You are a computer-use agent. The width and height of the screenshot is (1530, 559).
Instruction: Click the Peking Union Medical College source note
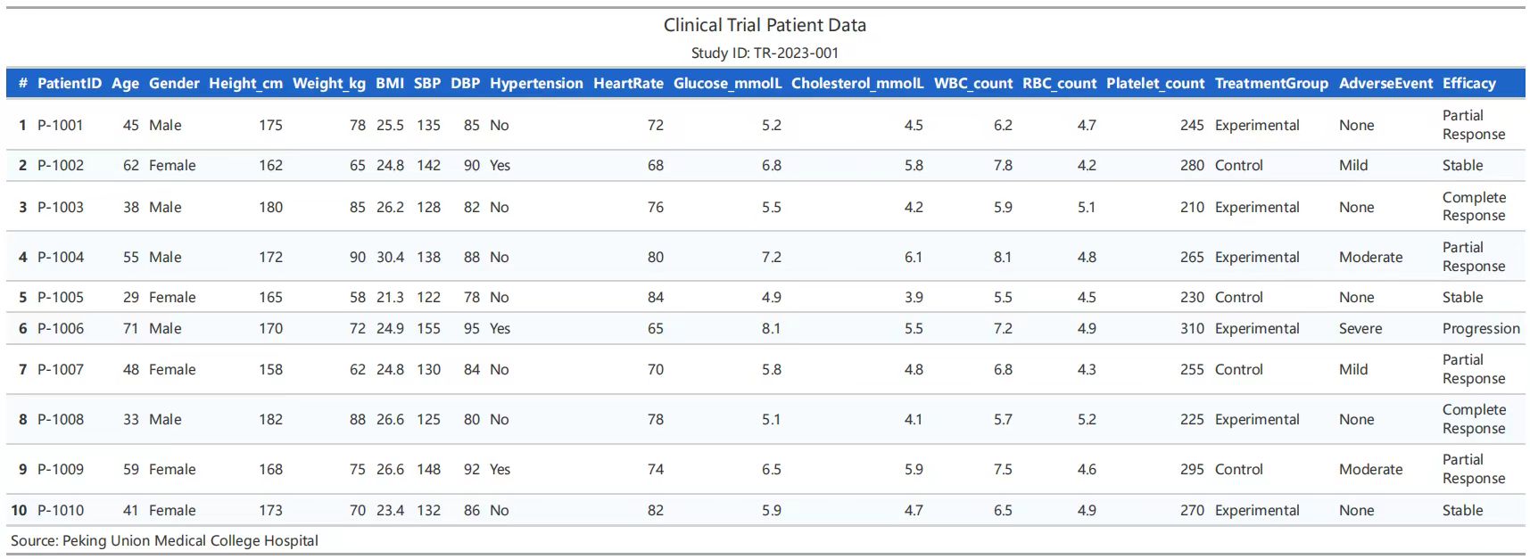[x=164, y=540]
